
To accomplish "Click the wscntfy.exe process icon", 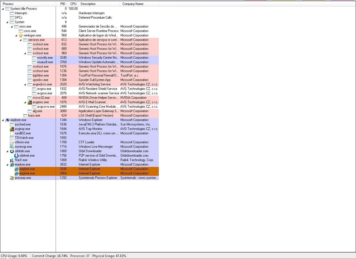I will click(x=34, y=58).
